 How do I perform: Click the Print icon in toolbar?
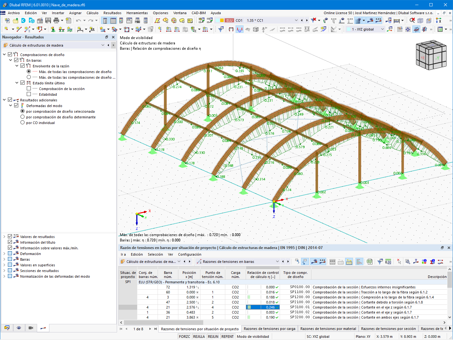tap(56, 20)
